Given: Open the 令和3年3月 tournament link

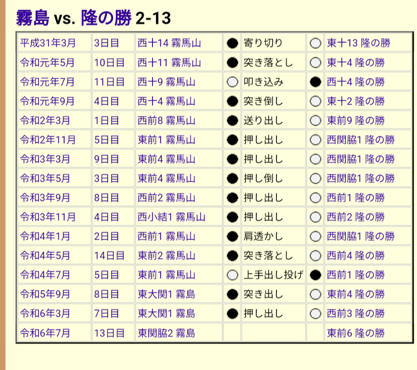Looking at the screenshot, I should (x=45, y=159).
